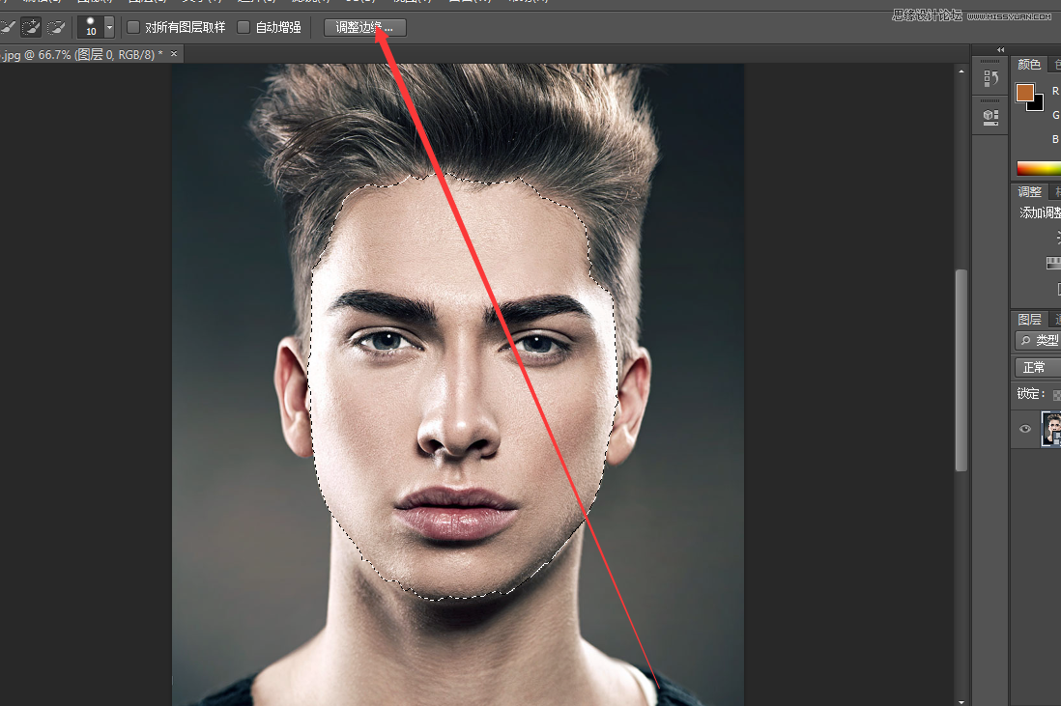The image size is (1061, 706).
Task: Click the scroll down arrow of canvas
Action: coord(961,702)
